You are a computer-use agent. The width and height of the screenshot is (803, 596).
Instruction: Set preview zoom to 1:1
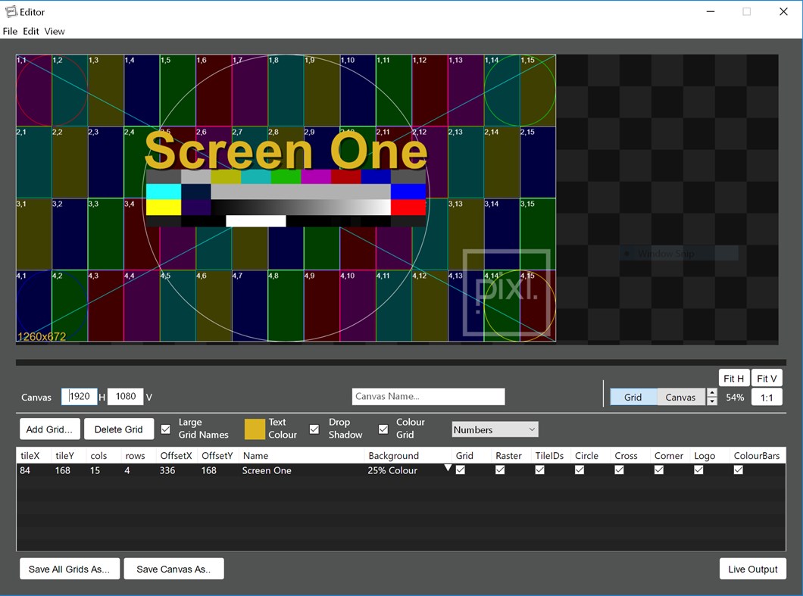767,396
